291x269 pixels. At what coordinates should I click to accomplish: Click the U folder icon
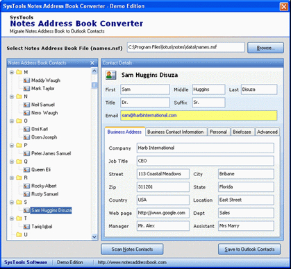click(19, 234)
